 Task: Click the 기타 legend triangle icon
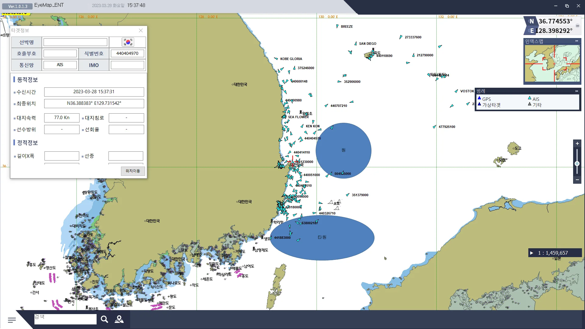point(530,104)
